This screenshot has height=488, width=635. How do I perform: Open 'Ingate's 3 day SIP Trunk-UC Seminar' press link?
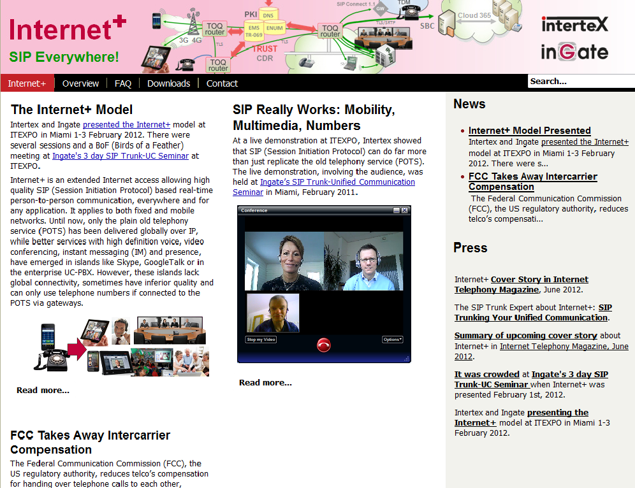[x=531, y=380]
